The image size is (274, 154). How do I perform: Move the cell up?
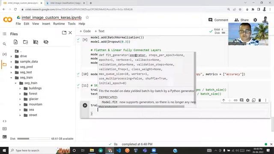(223, 100)
